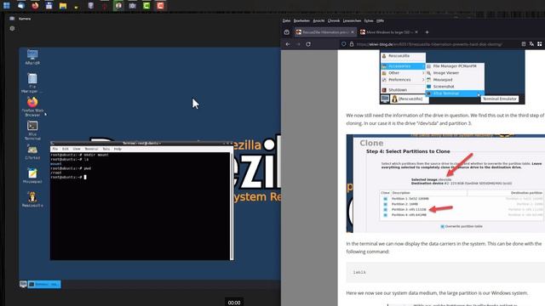Open the Firefox extensions icon
The width and height of the screenshot is (545, 306).
[x=539, y=44]
